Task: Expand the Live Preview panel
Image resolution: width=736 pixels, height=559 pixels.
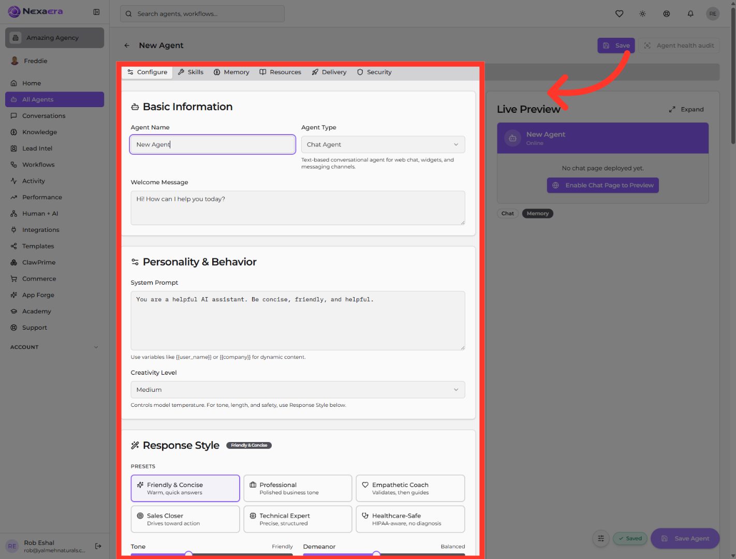Action: coord(686,110)
